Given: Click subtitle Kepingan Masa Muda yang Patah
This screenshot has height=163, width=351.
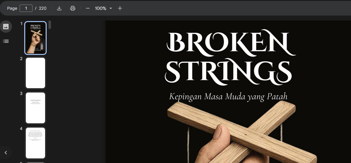Looking at the screenshot, I should (x=228, y=97).
